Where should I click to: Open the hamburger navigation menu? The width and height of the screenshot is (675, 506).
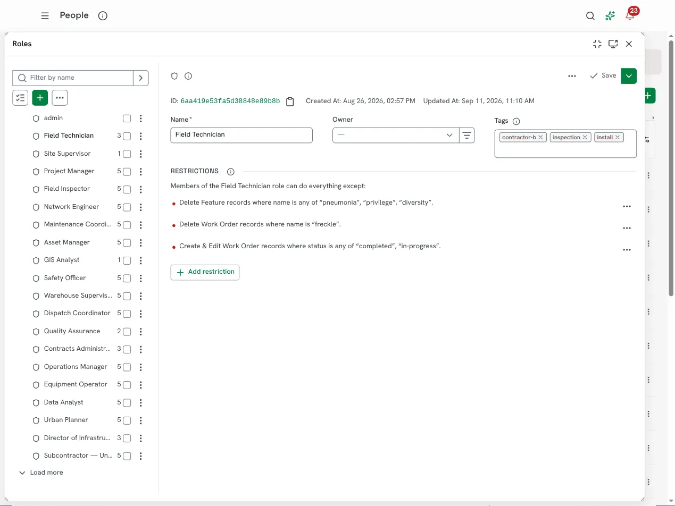pos(45,16)
